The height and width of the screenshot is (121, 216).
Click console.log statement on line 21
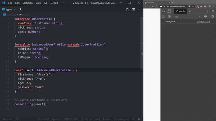pos(30,104)
